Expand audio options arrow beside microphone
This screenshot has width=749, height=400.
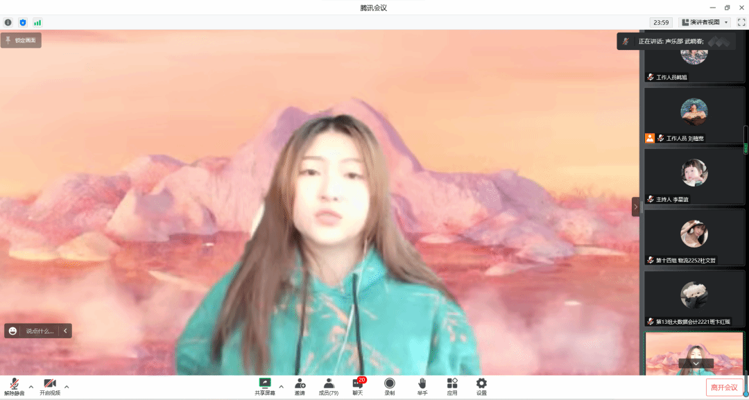(x=31, y=386)
